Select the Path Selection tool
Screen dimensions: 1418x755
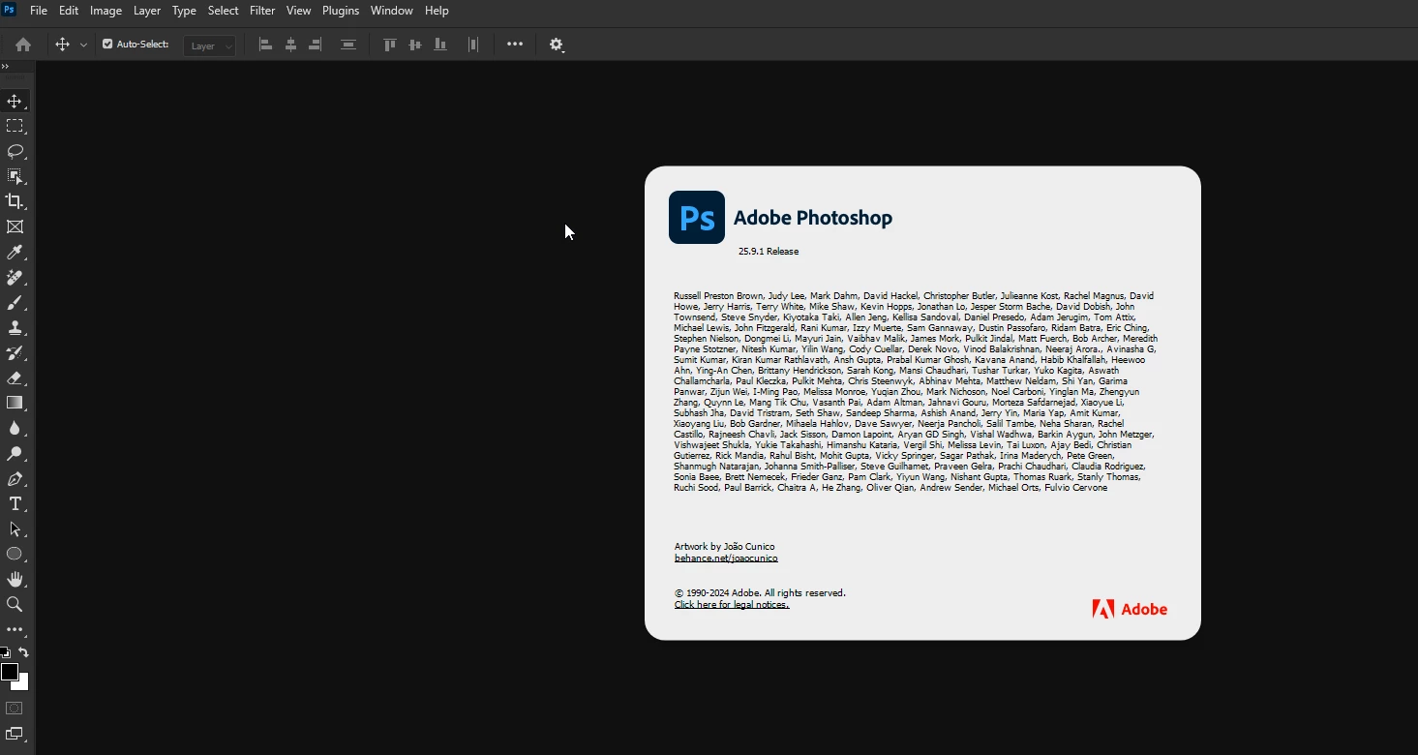point(15,529)
